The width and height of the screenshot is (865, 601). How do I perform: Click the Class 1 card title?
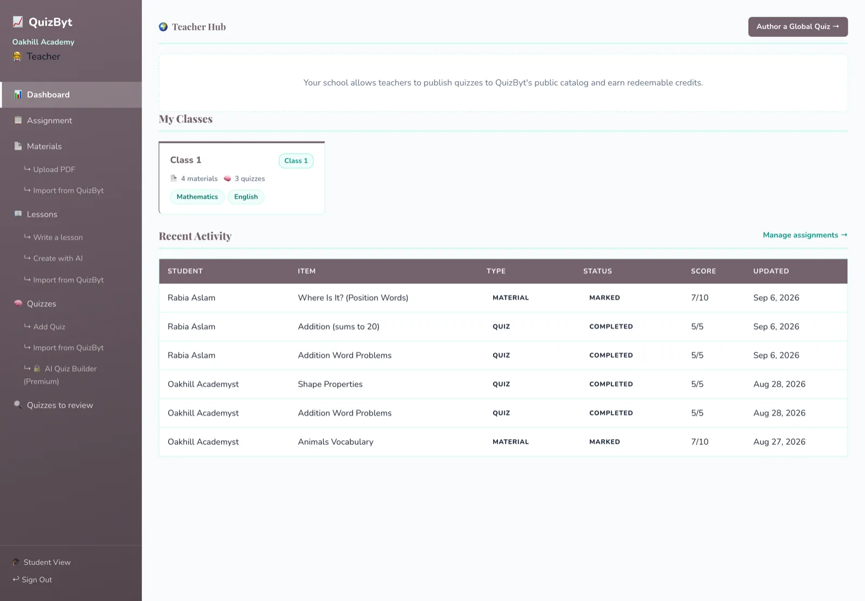coord(185,160)
